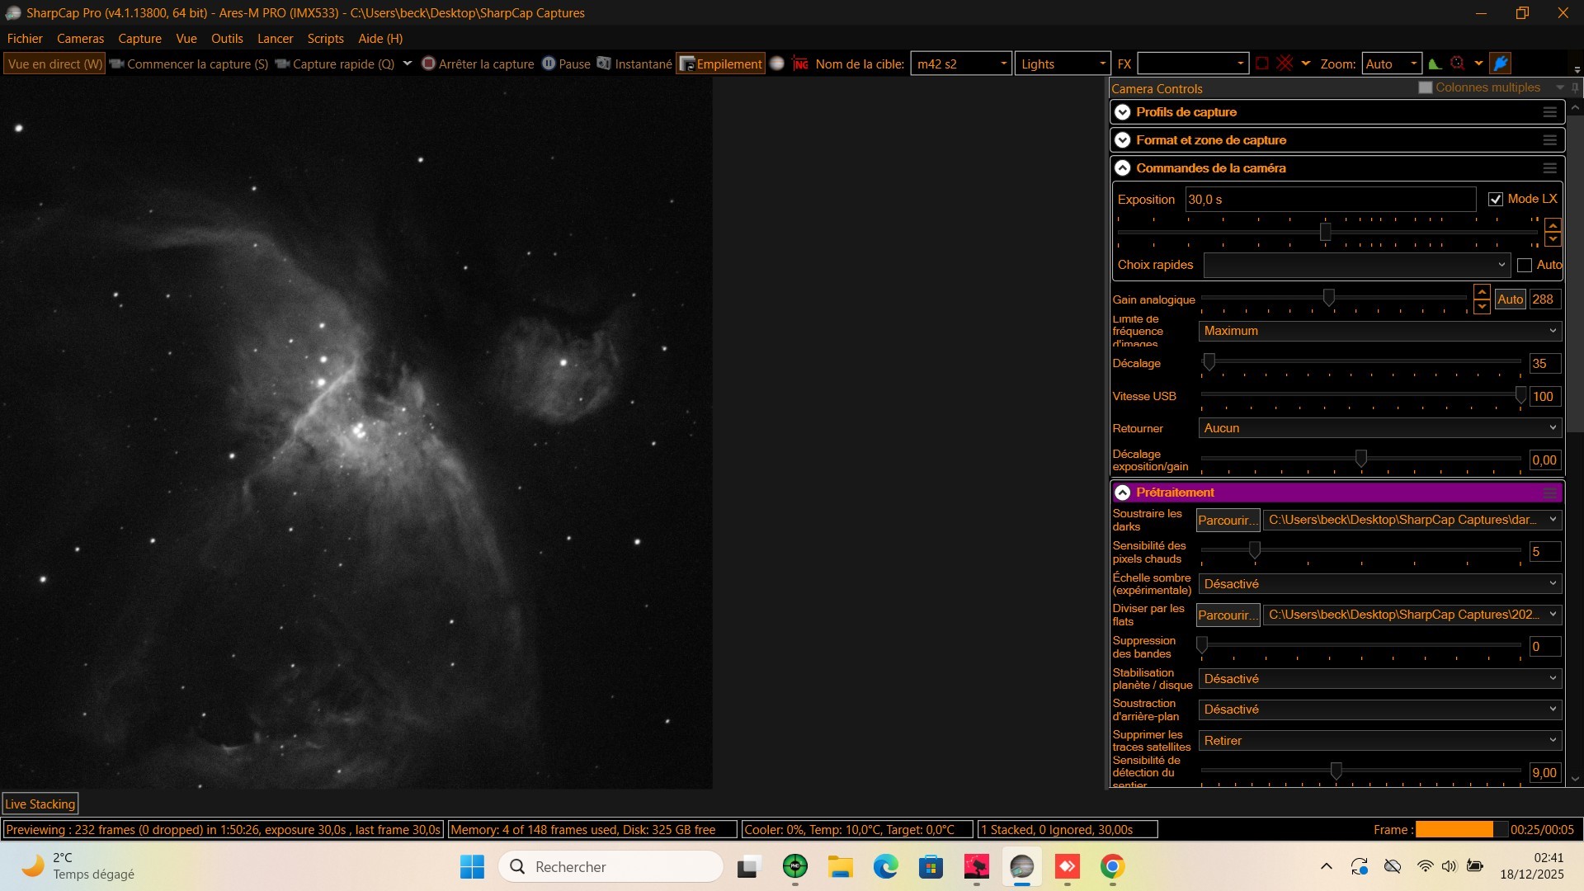Enable the Auto exposure checkbox
Image resolution: width=1584 pixels, height=891 pixels.
click(1525, 265)
